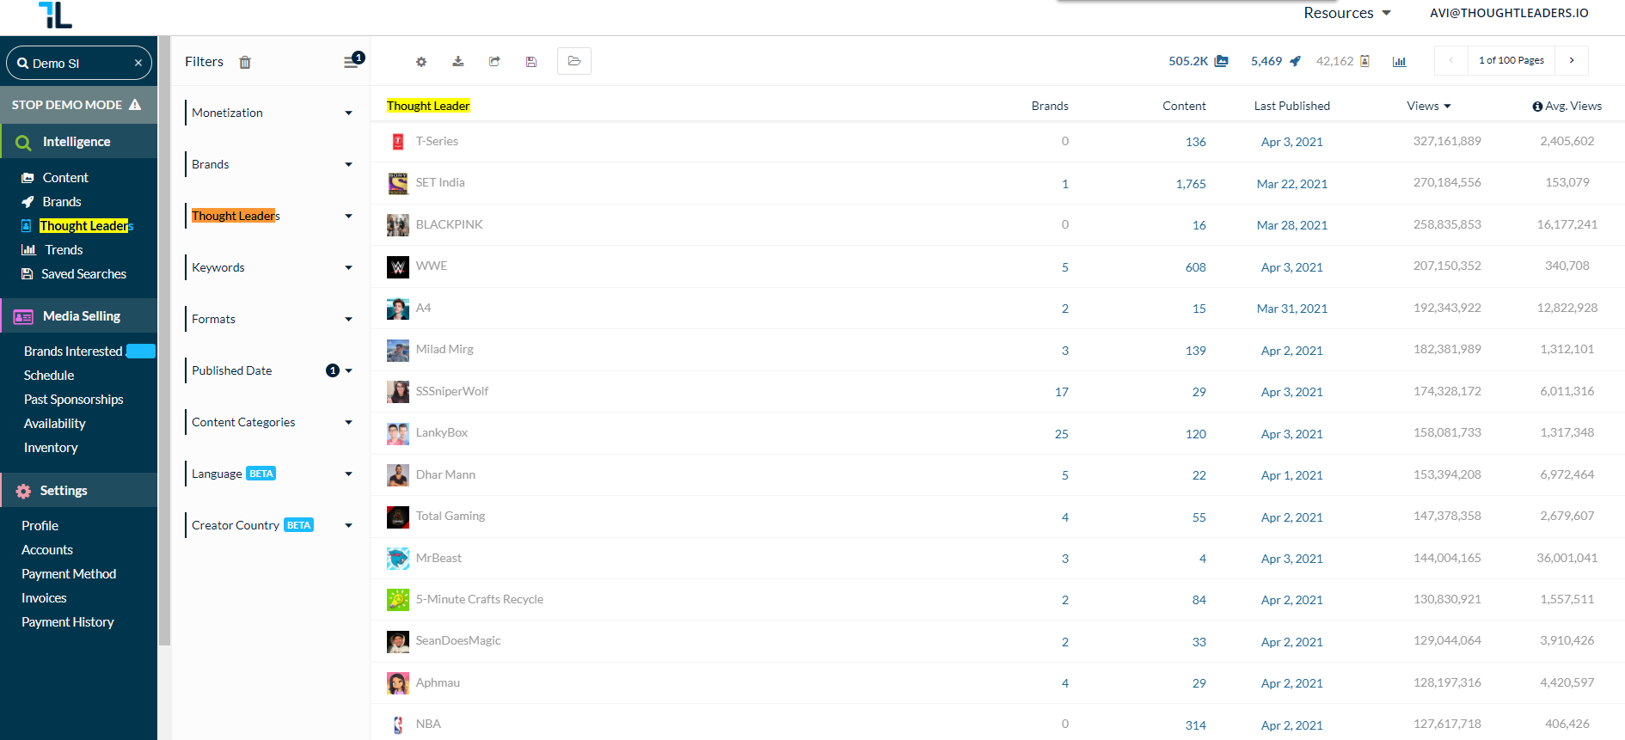The image size is (1625, 740).
Task: Open Payment History in the sidebar
Action: pos(67,622)
